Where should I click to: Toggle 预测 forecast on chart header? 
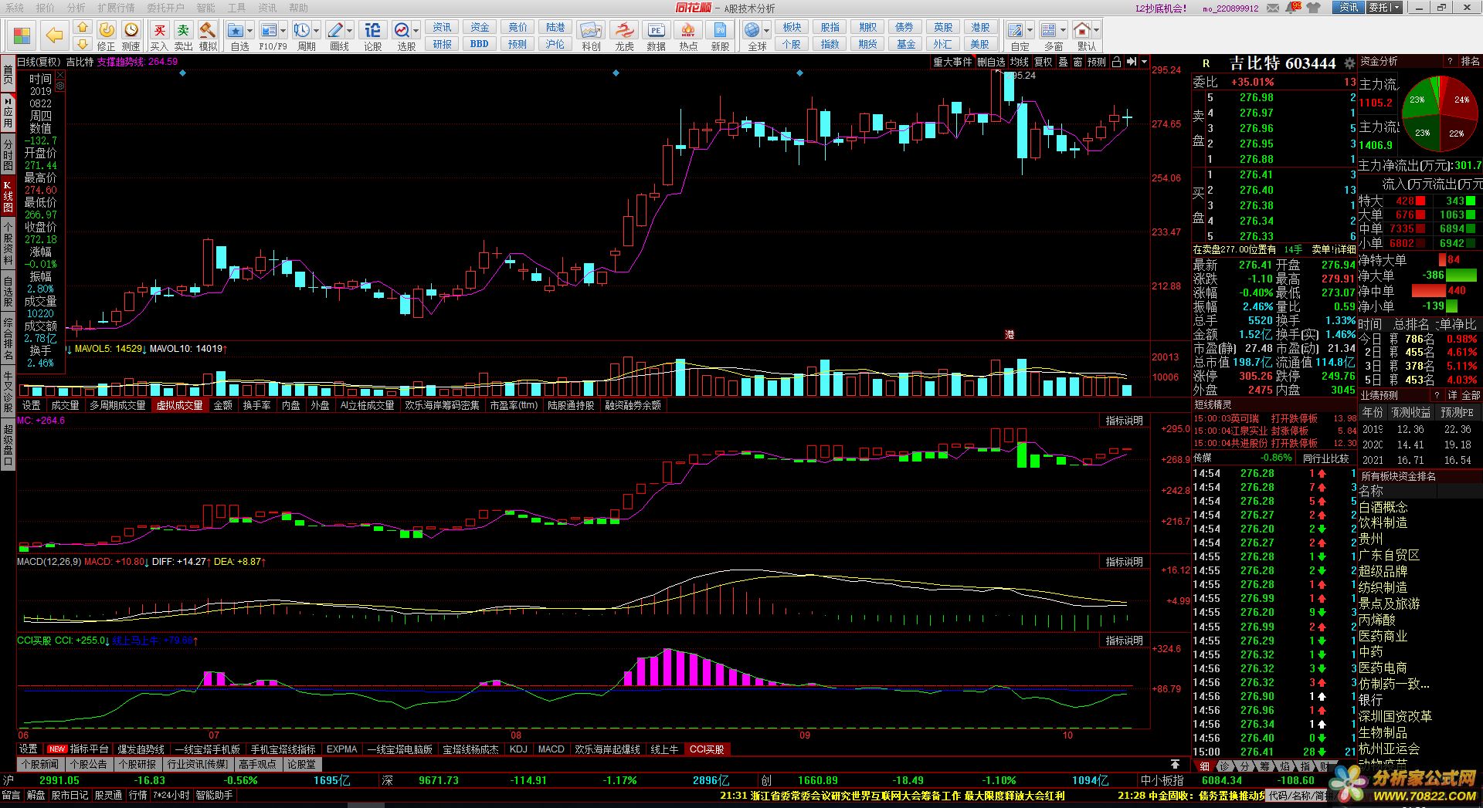(x=1097, y=62)
